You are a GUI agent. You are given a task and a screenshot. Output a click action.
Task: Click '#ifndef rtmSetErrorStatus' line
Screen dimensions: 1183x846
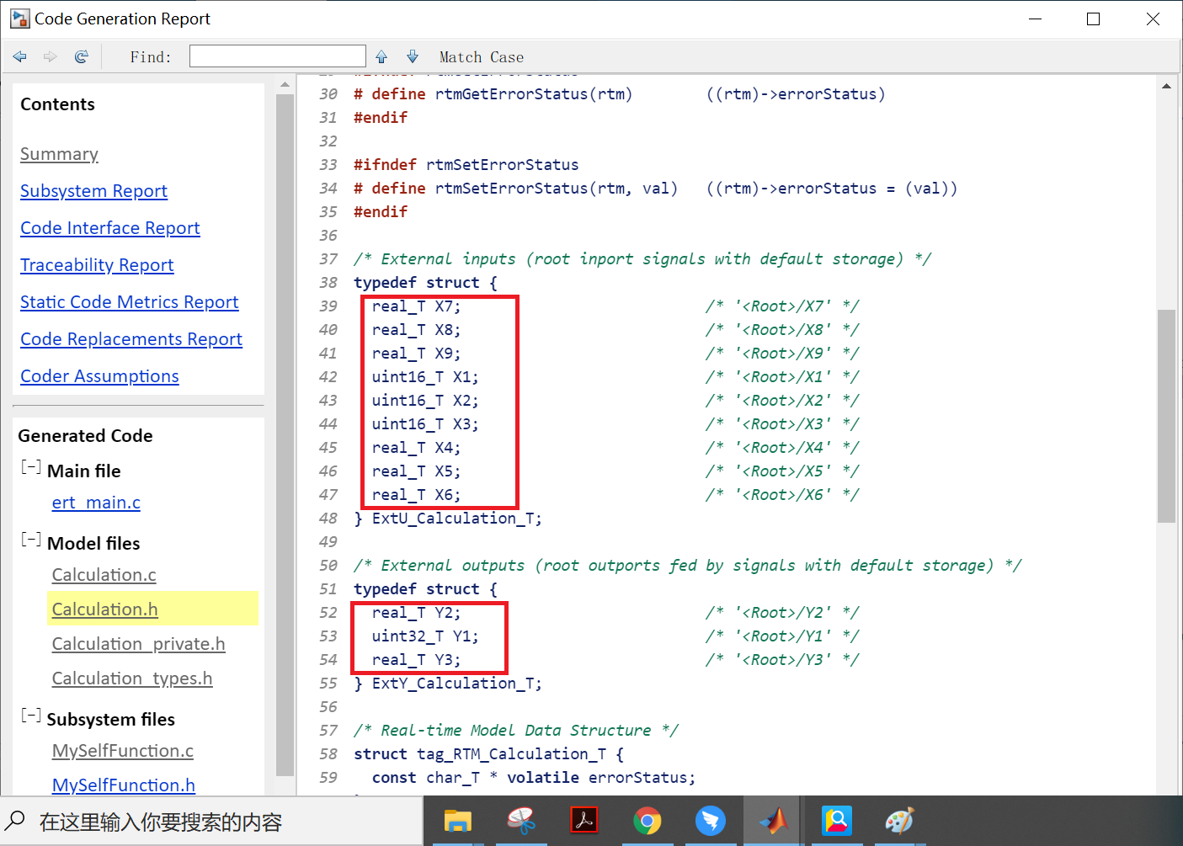coord(466,165)
